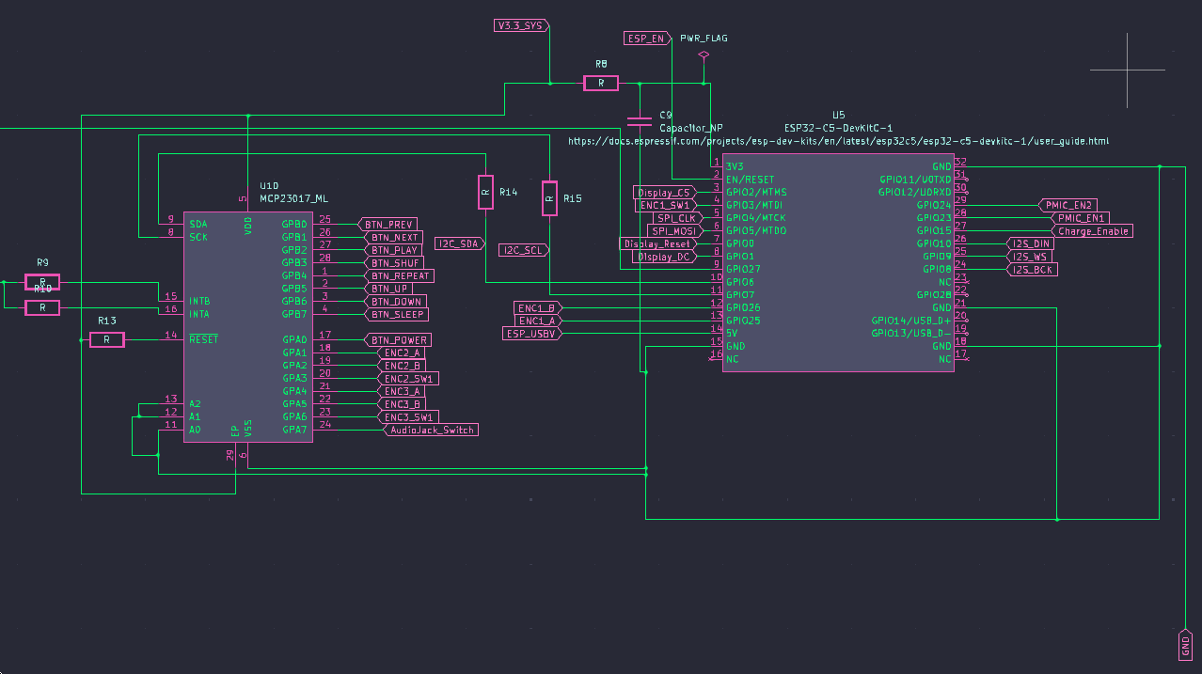
Task: Click the I2S_WS label
Action: 1027,256
